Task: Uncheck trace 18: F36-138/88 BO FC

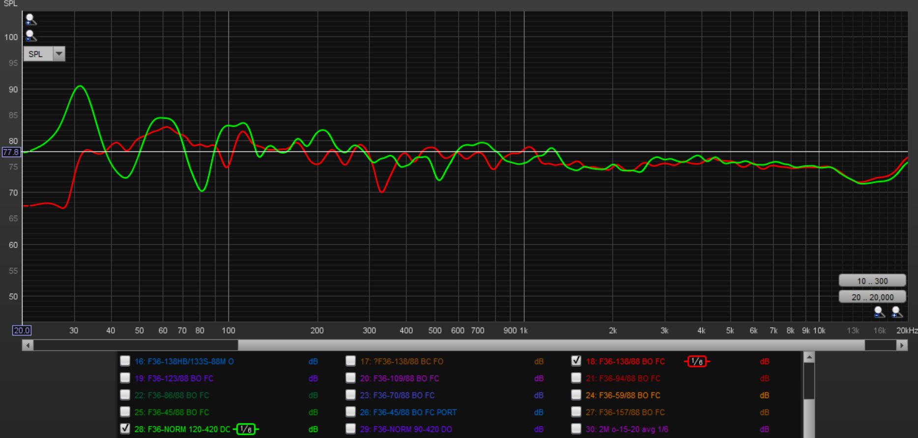Action: pos(576,361)
